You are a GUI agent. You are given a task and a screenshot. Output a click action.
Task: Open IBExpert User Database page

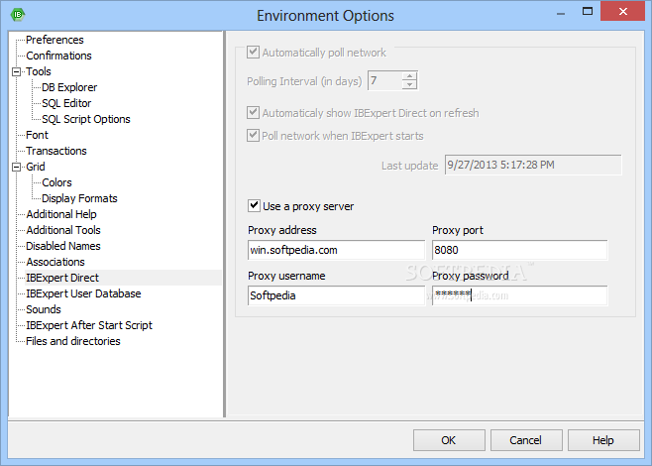click(x=83, y=293)
